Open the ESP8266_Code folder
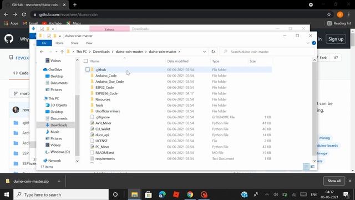The image size is (355, 200). [x=106, y=93]
